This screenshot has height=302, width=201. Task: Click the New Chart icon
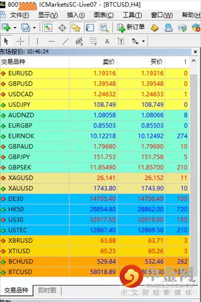(x=6, y=28)
